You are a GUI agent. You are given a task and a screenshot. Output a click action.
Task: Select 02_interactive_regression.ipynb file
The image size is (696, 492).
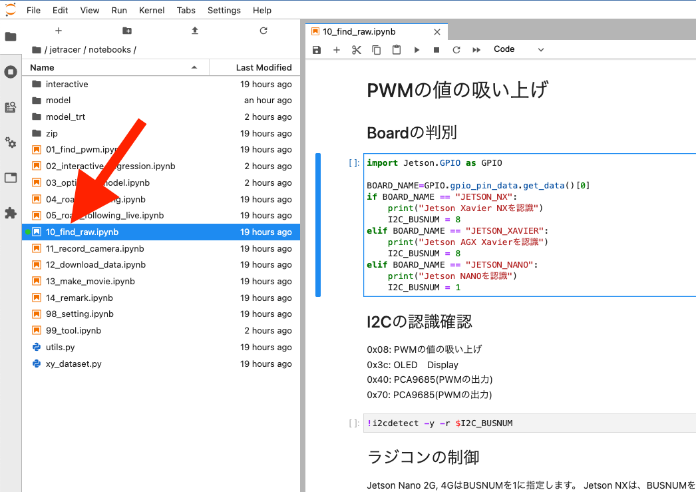tap(161, 166)
